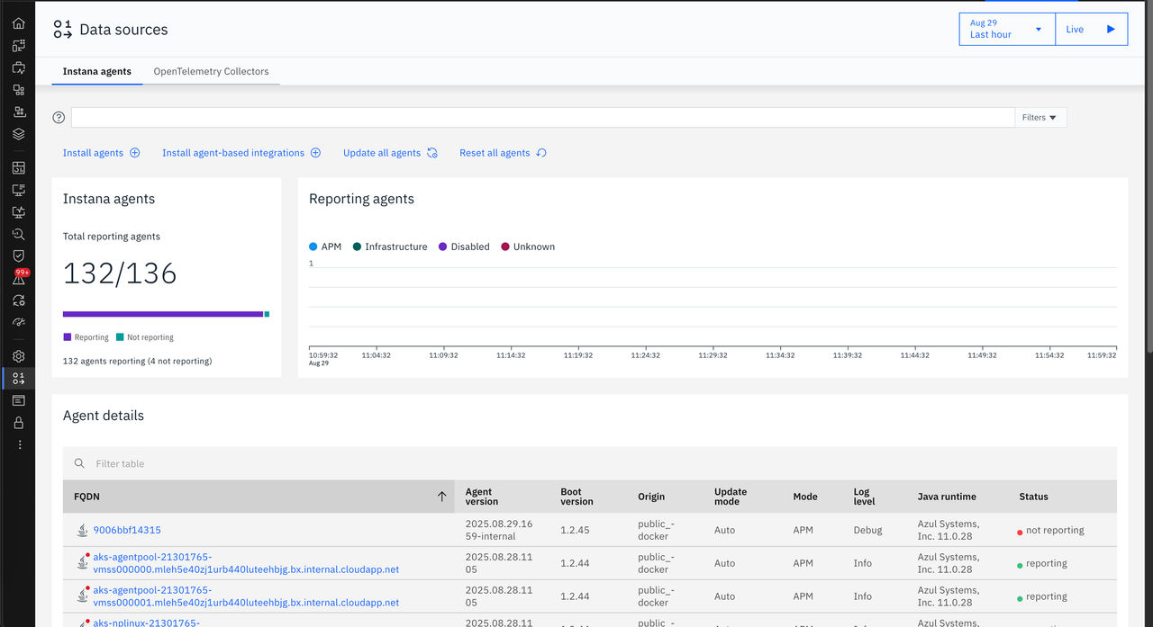Viewport: 1153px width, 627px height.
Task: Click the 'not reporting' status cell
Action: click(1050, 531)
